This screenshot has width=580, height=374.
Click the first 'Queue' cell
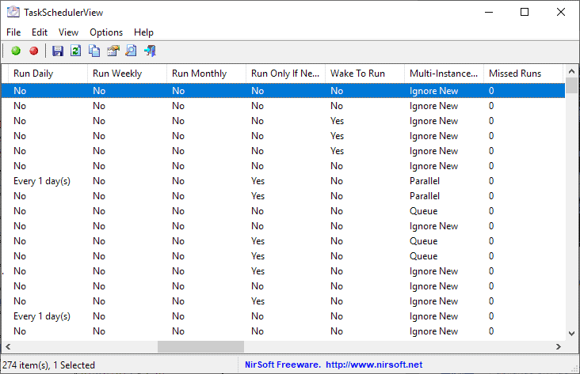click(424, 211)
